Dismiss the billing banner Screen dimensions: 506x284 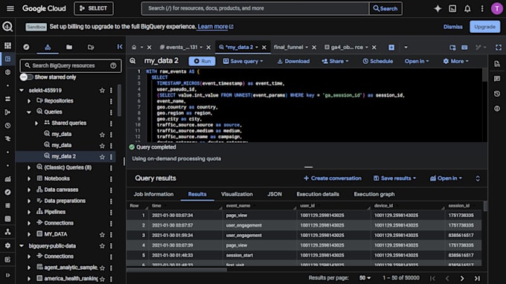[x=452, y=27]
